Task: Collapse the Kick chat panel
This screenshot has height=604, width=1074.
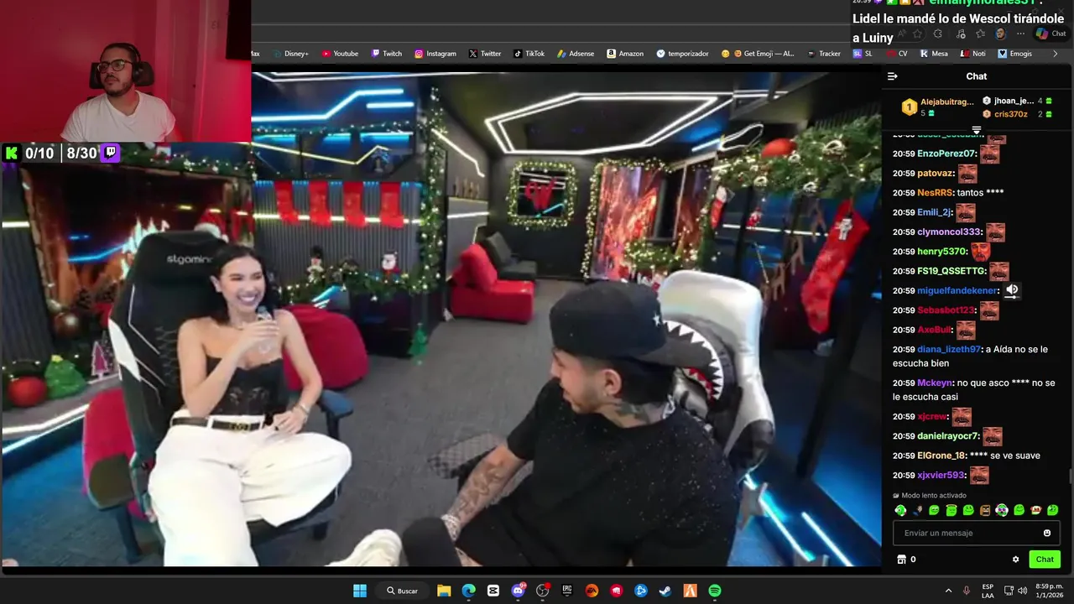Action: tap(893, 76)
